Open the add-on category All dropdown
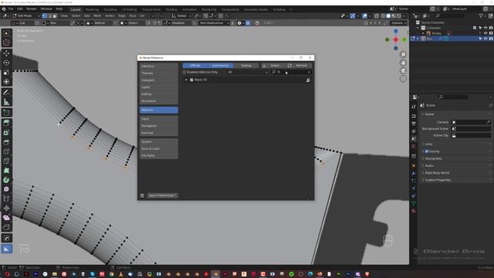Image resolution: width=494 pixels, height=278 pixels. 248,72
